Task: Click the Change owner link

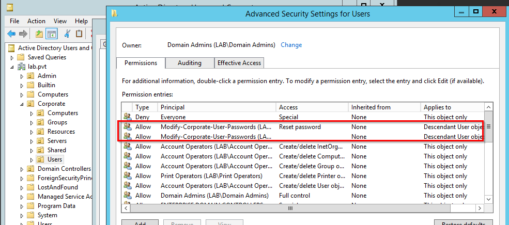Action: click(291, 45)
